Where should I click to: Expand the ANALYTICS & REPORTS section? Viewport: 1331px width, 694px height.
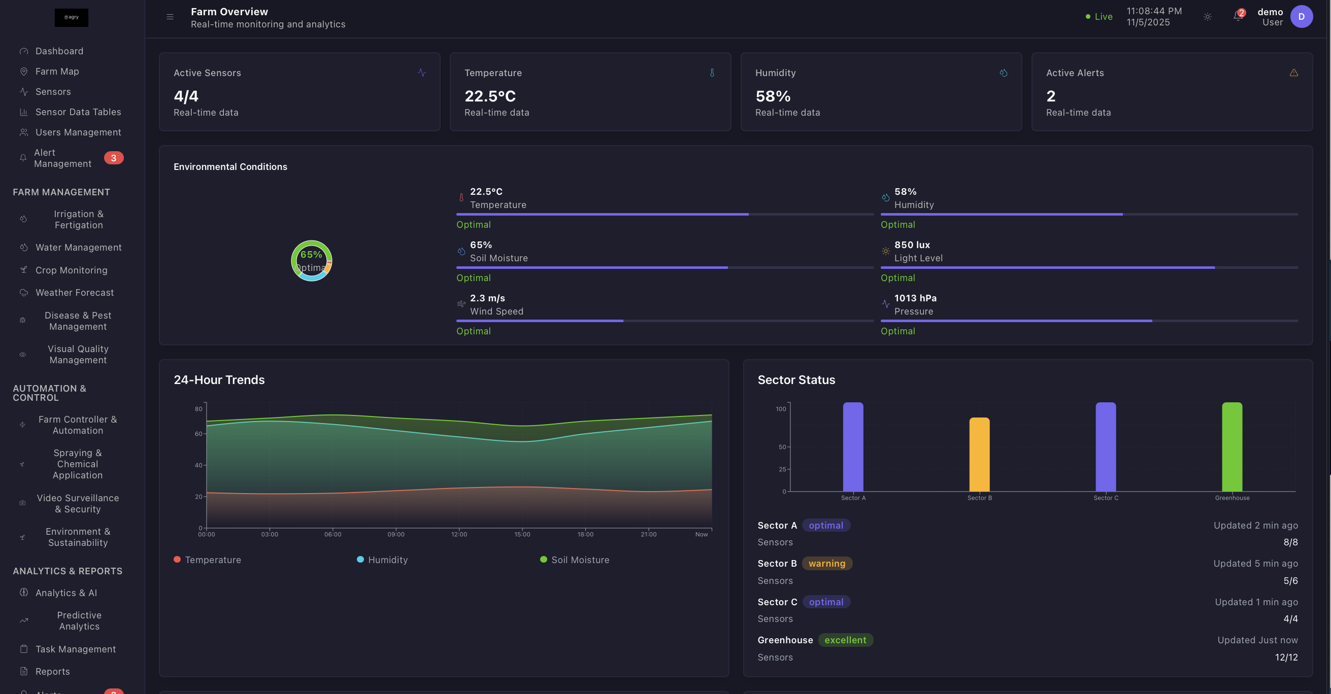[x=67, y=571]
